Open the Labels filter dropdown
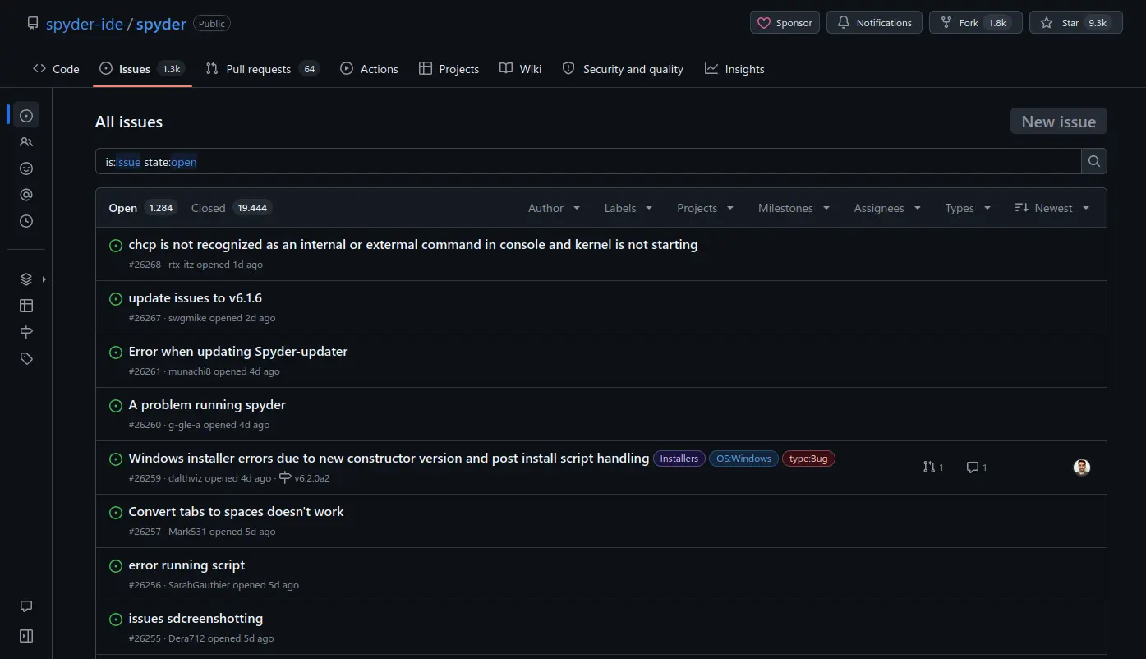 pos(628,208)
